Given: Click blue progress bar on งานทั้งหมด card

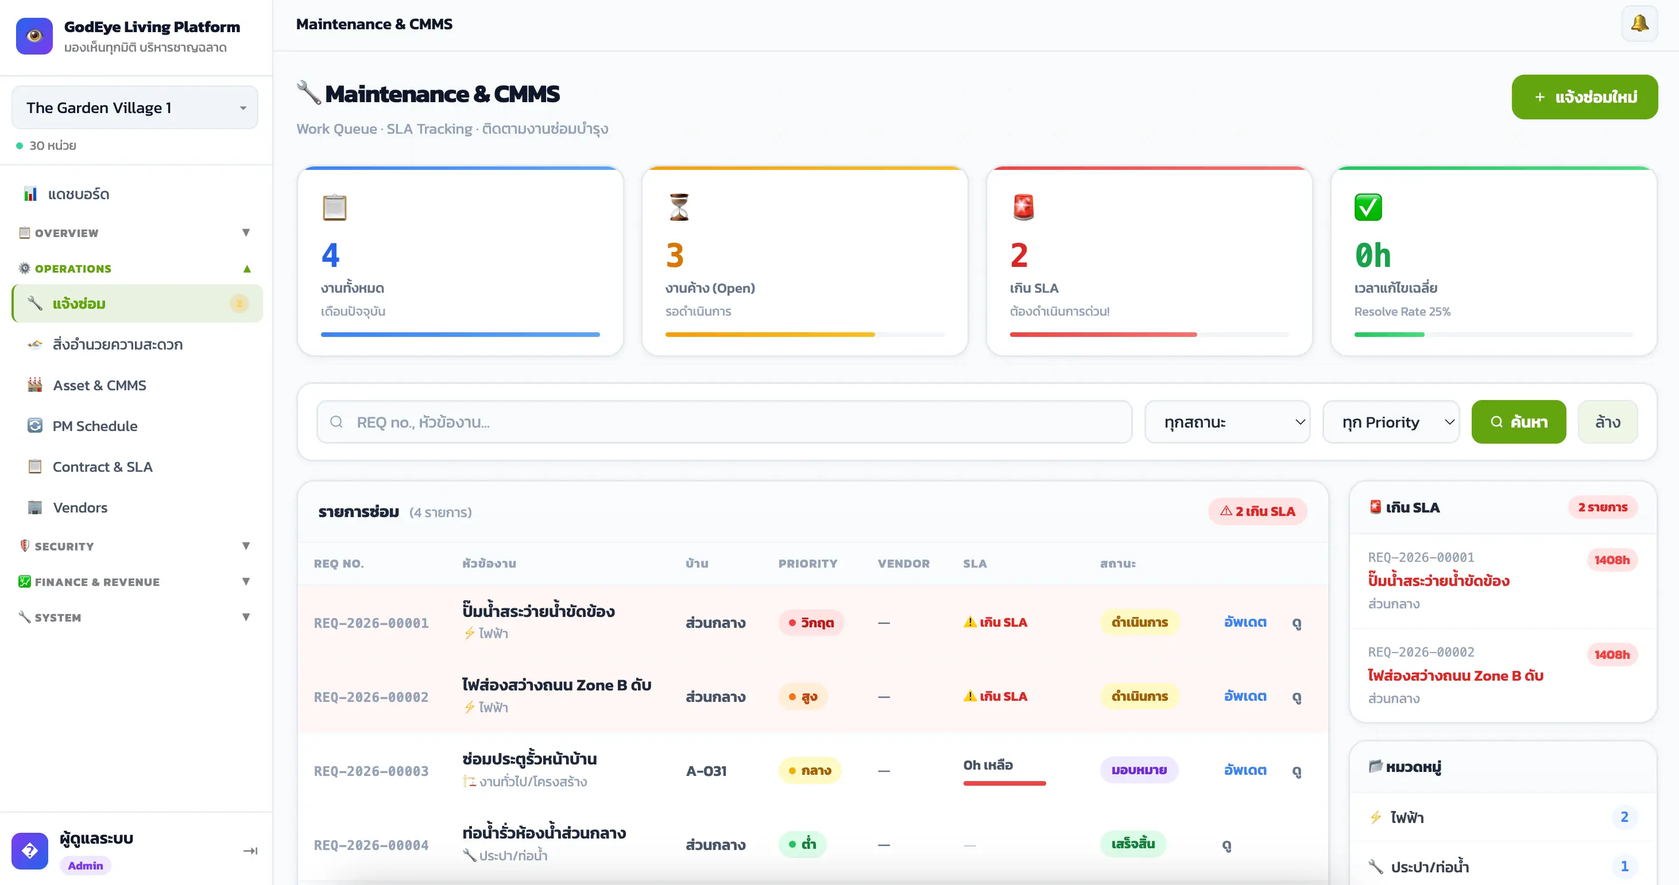Looking at the screenshot, I should [x=460, y=335].
